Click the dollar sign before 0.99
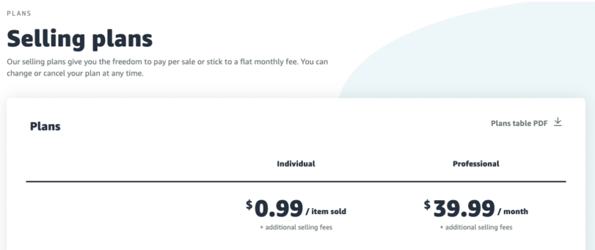The width and height of the screenshot is (595, 250). click(249, 205)
